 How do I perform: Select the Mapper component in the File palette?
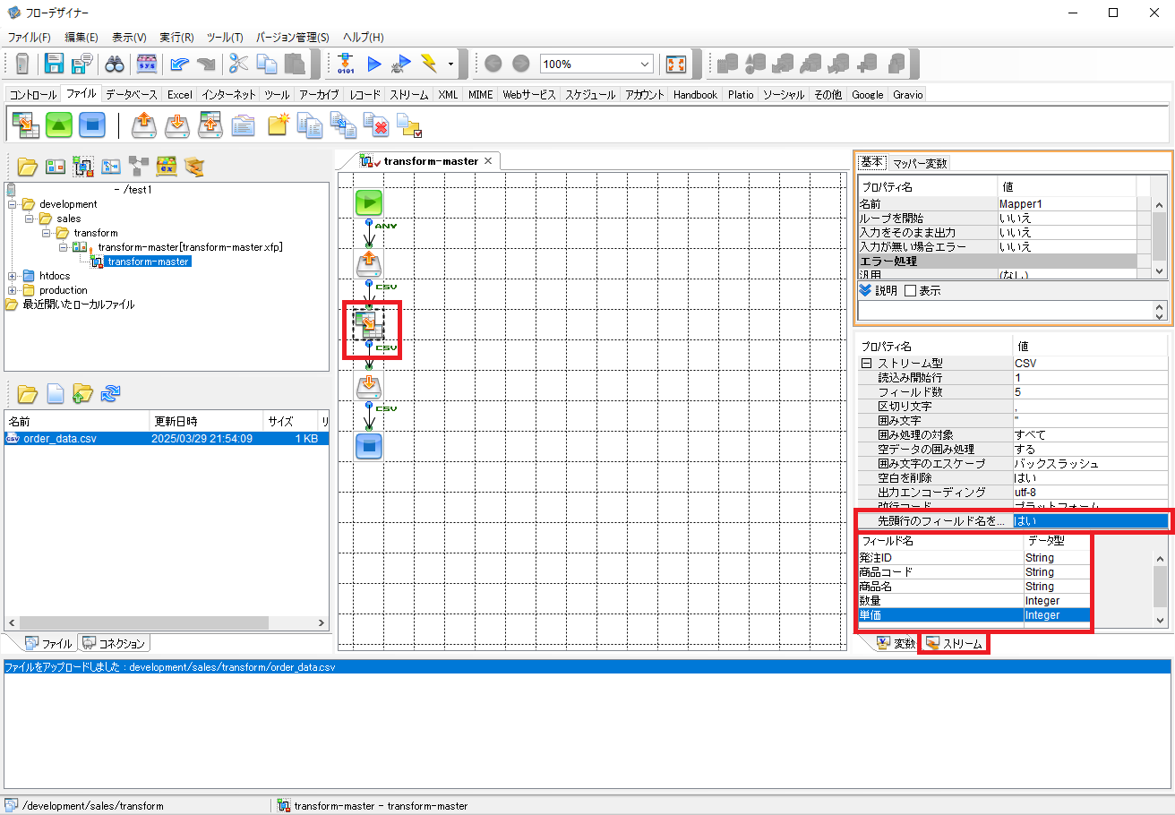point(25,125)
